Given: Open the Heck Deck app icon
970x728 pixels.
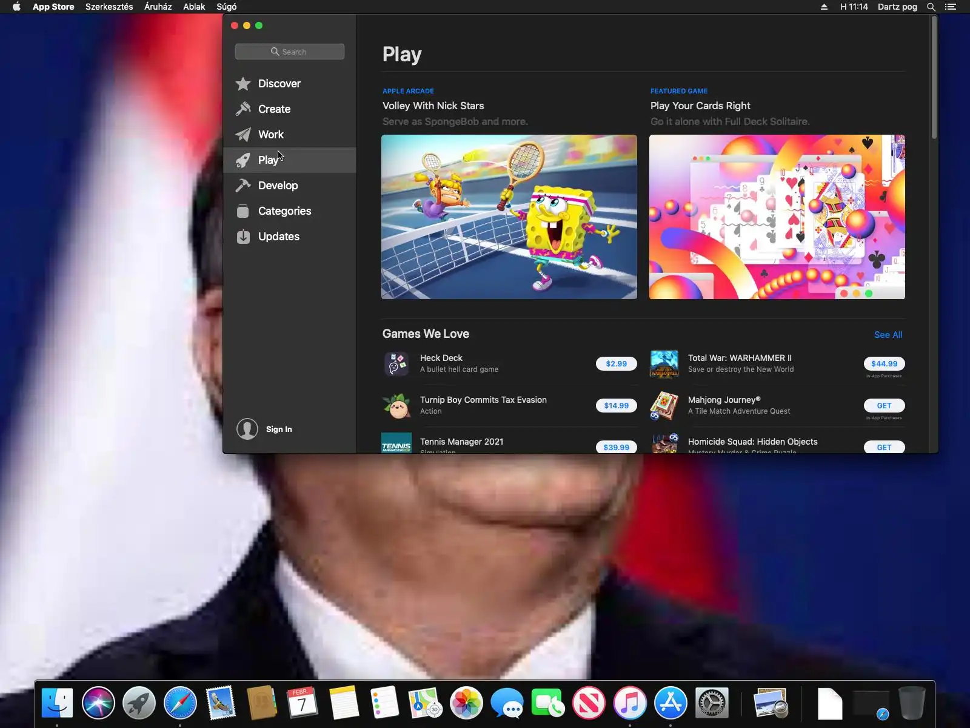Looking at the screenshot, I should (396, 364).
